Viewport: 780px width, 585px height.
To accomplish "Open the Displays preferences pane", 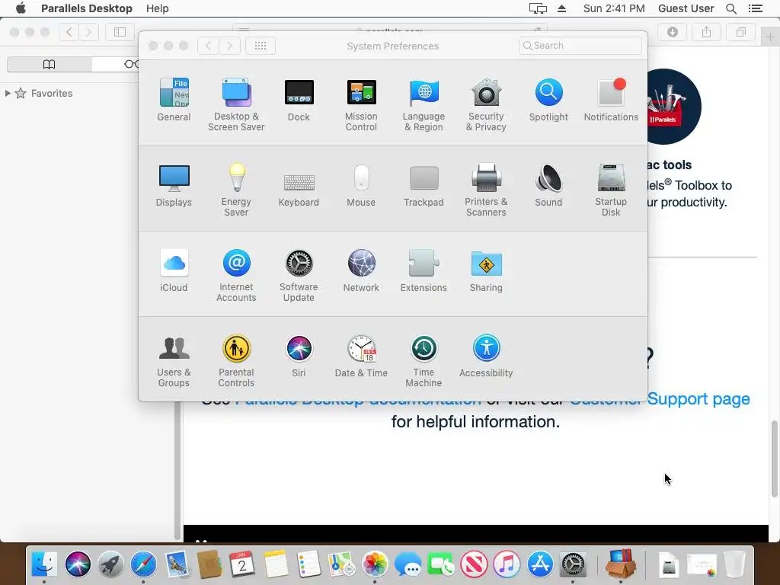I will point(174,186).
